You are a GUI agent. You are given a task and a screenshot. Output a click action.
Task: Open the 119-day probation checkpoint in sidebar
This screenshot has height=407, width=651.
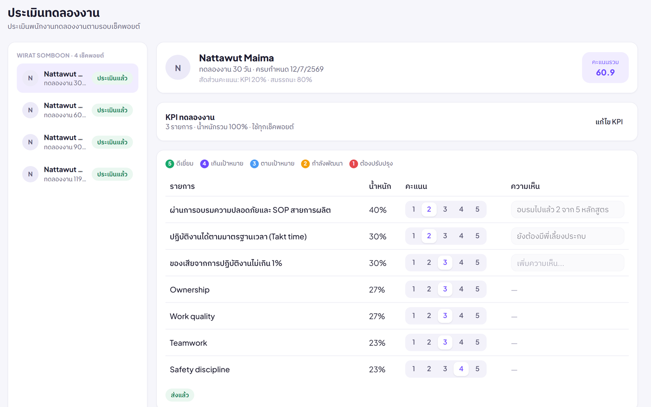tap(77, 174)
